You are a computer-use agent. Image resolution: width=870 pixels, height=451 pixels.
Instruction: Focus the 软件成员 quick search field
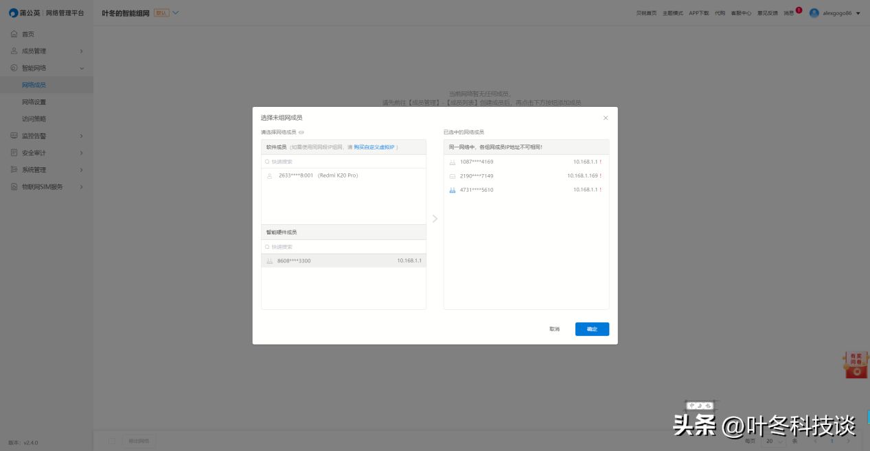pyautogui.click(x=343, y=162)
